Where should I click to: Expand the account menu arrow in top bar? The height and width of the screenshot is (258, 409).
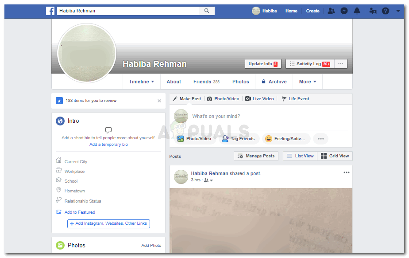(x=398, y=11)
